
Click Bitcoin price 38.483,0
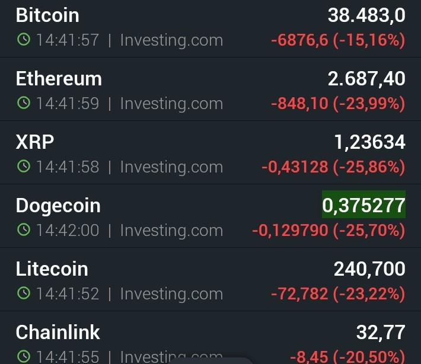366,15
